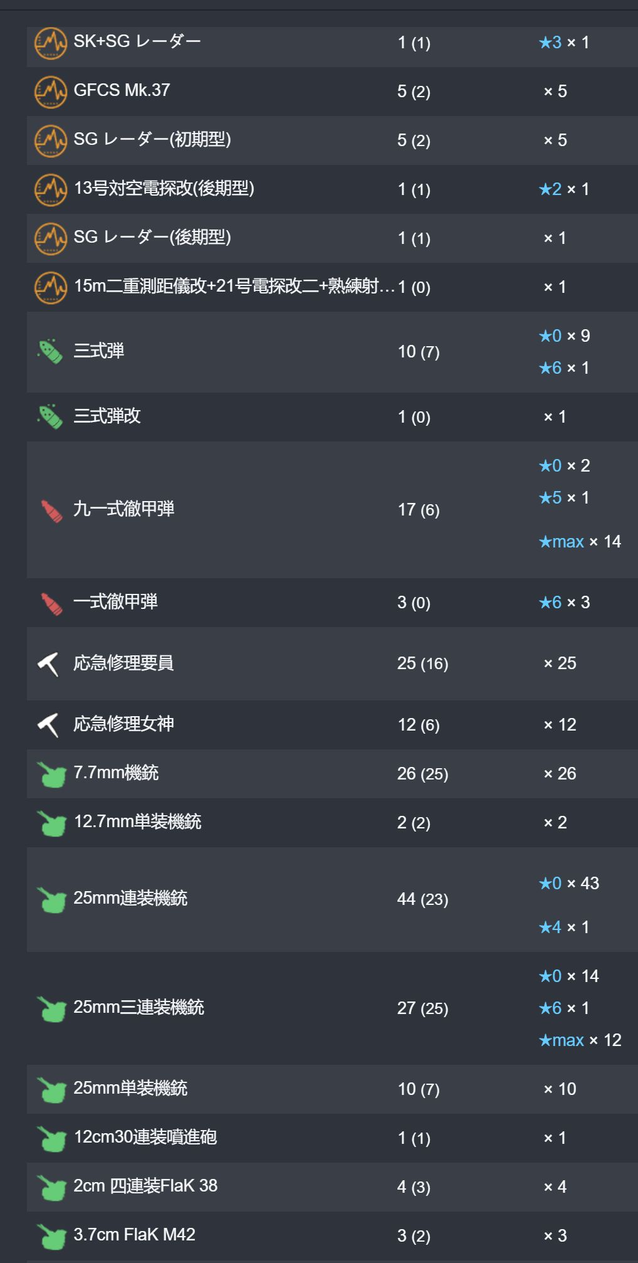
Task: Click the ★6 × 1 level of 三式弾
Action: [x=564, y=367]
